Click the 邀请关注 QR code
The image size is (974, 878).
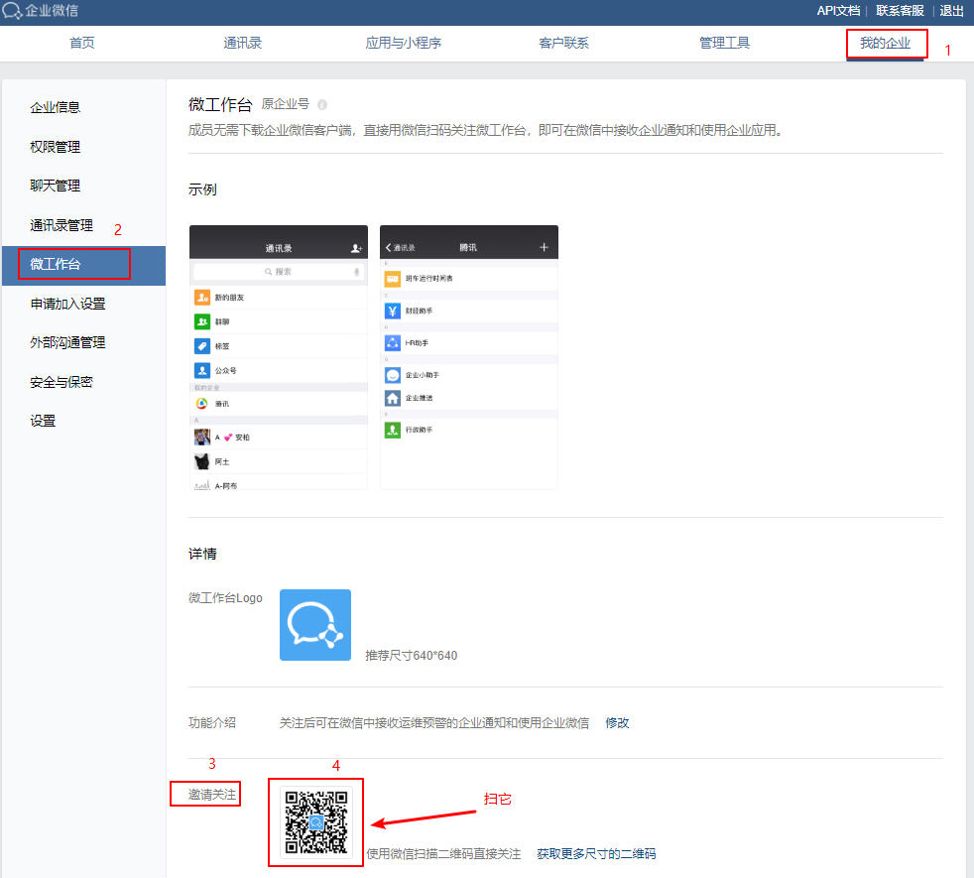(x=316, y=821)
